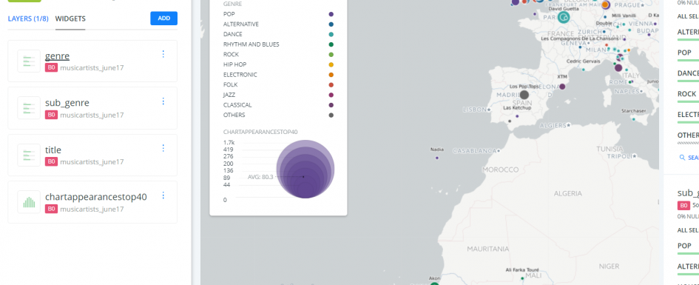Click the CLASSICAL legend color dot
This screenshot has width=699, height=285.
(331, 105)
